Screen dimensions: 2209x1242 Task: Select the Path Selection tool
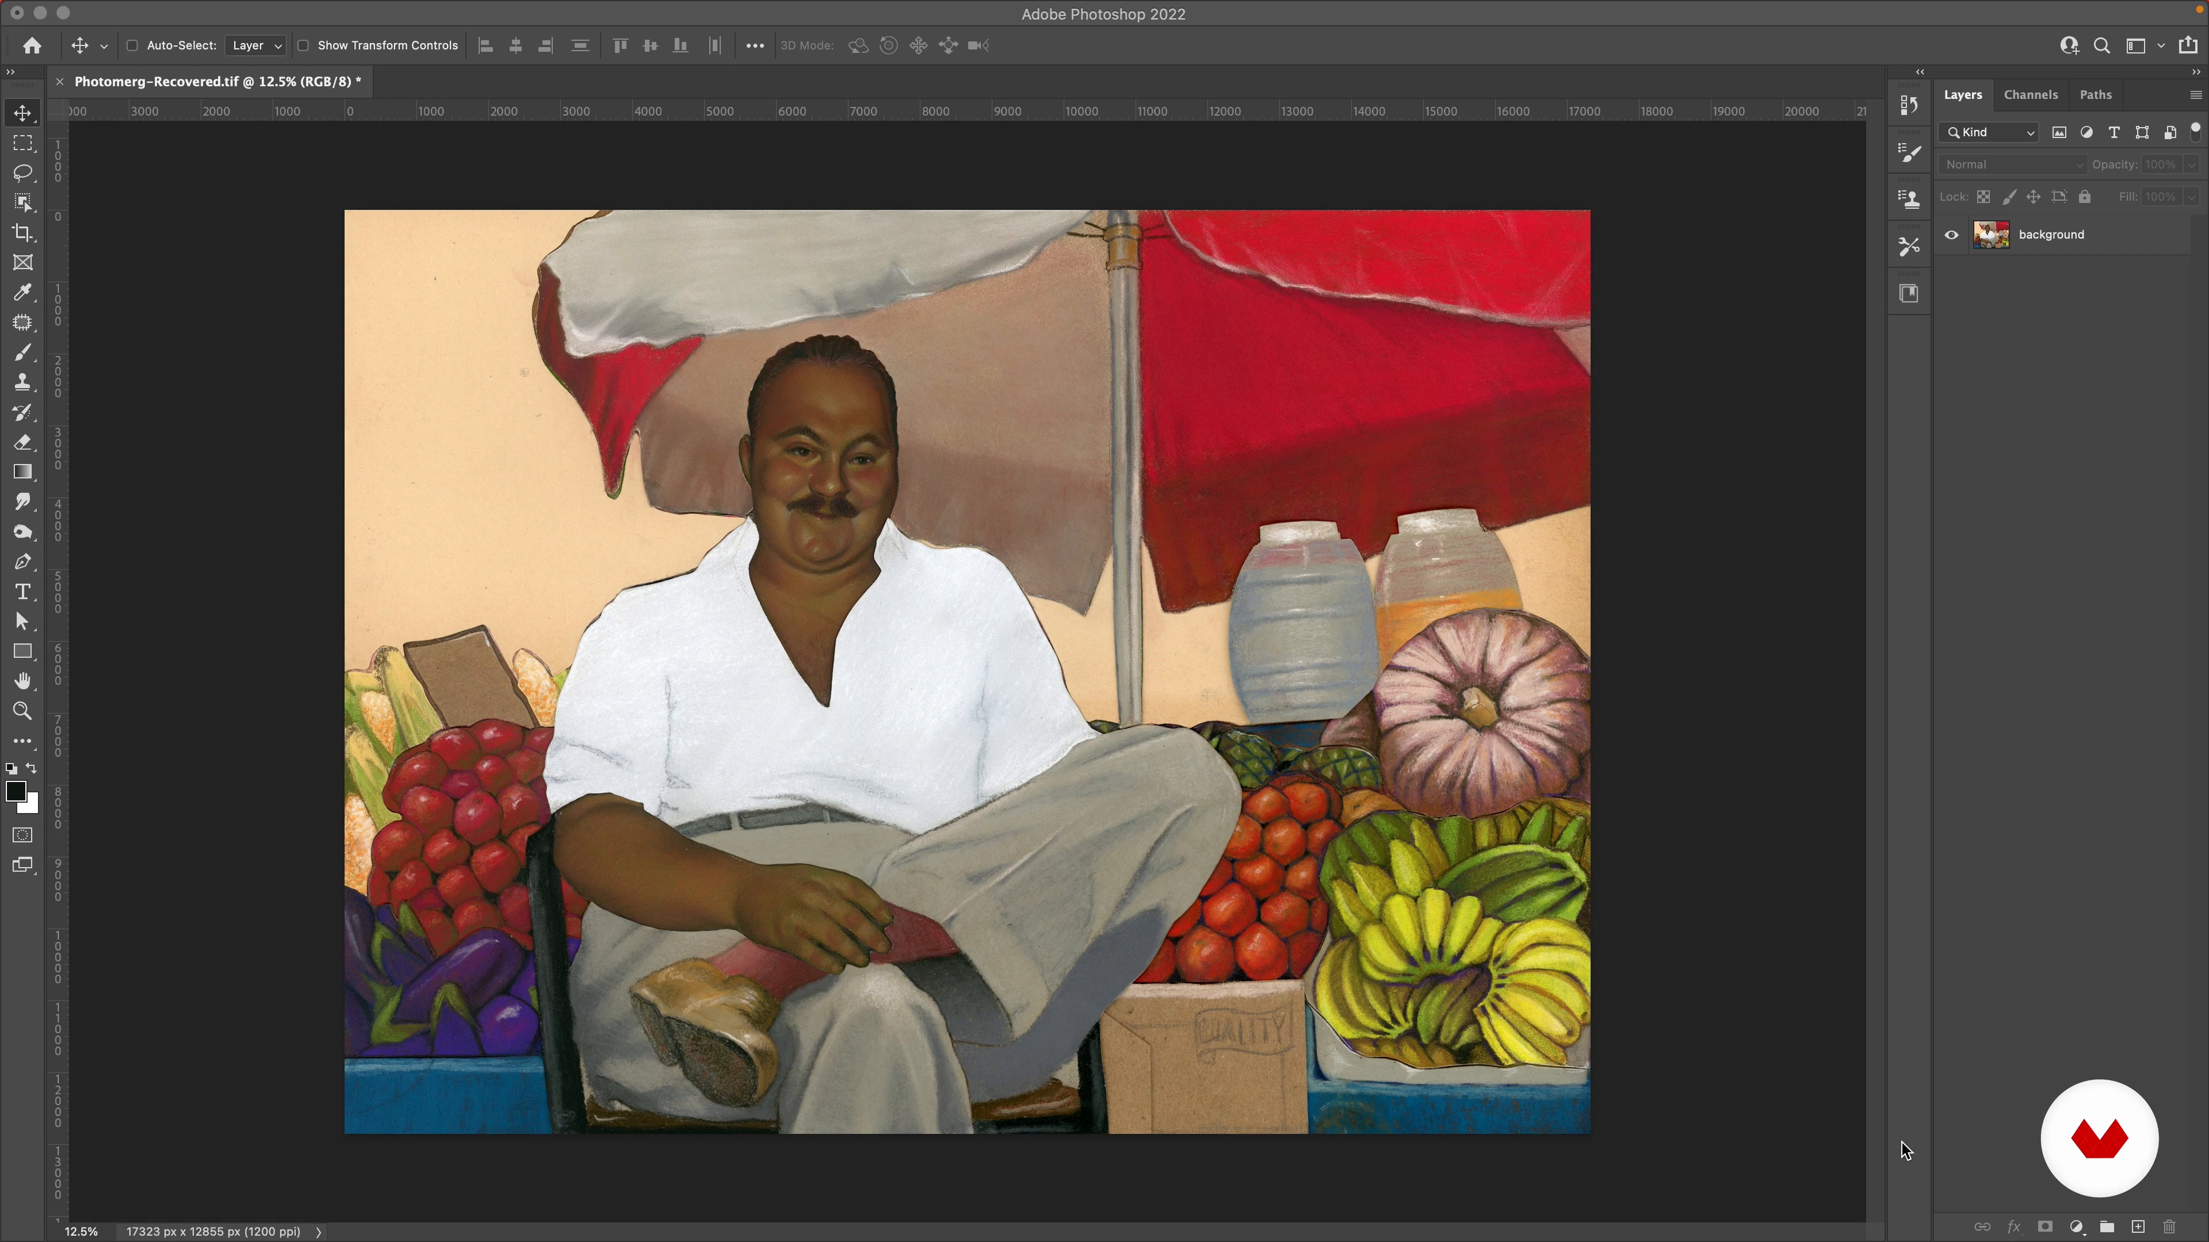23,622
